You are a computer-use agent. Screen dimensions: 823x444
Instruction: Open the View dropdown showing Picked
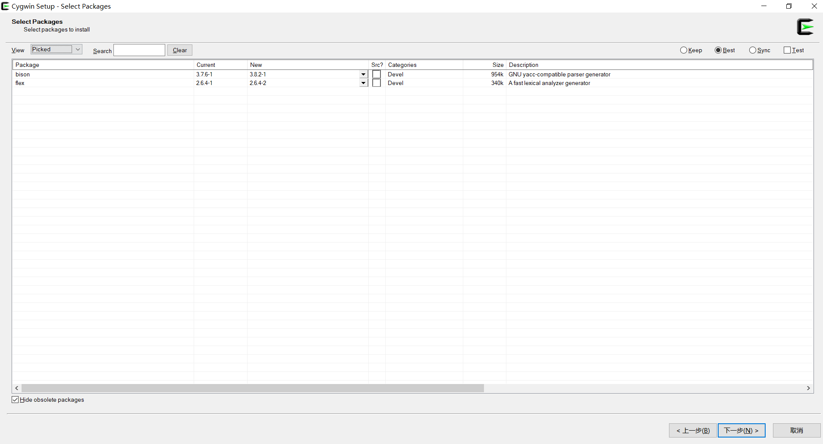[x=57, y=49]
